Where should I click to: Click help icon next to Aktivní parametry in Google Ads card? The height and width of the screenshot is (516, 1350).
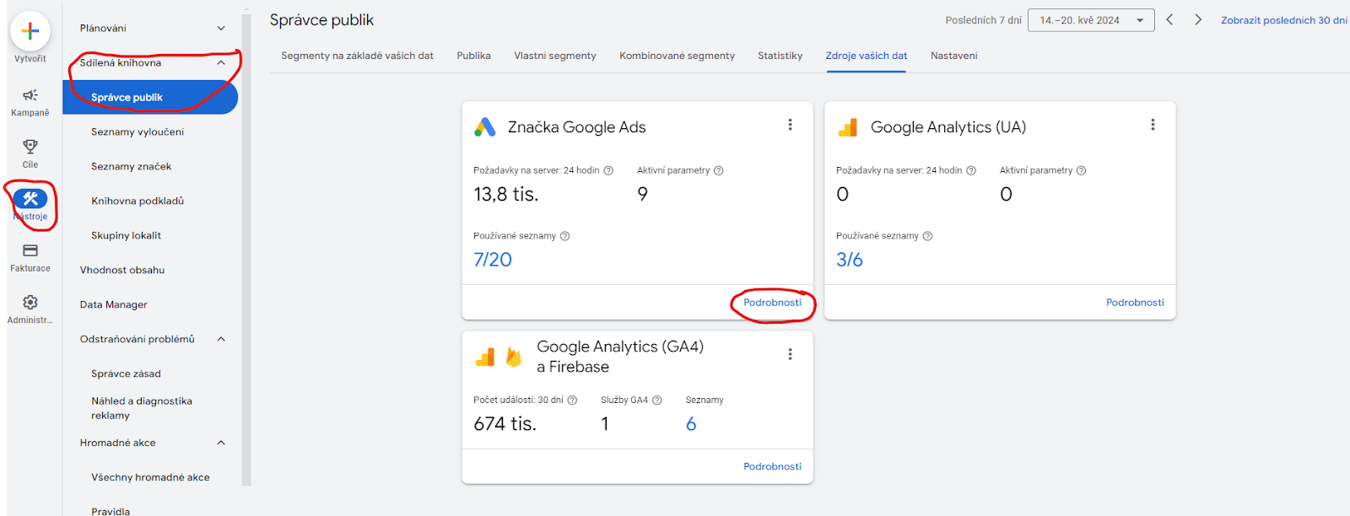[x=719, y=170]
